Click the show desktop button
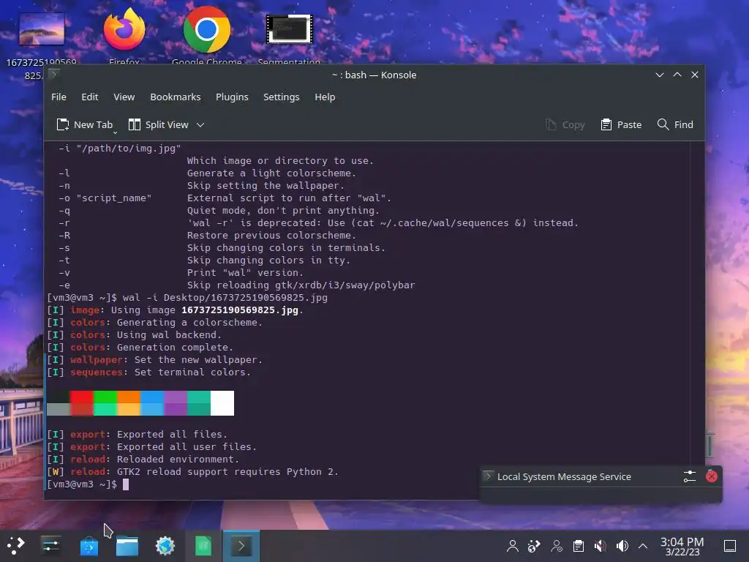 730,546
